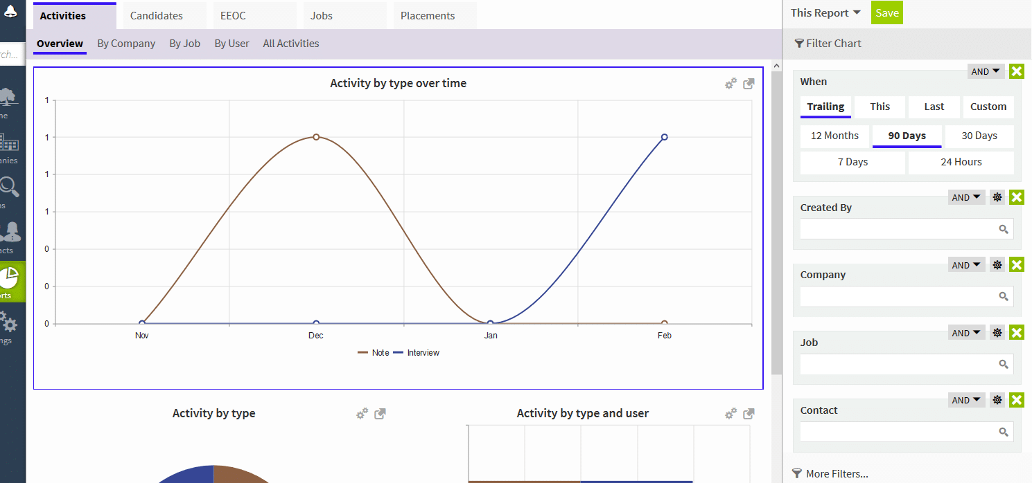Open the AND dropdown on Company filter
1032x483 pixels.
click(966, 265)
